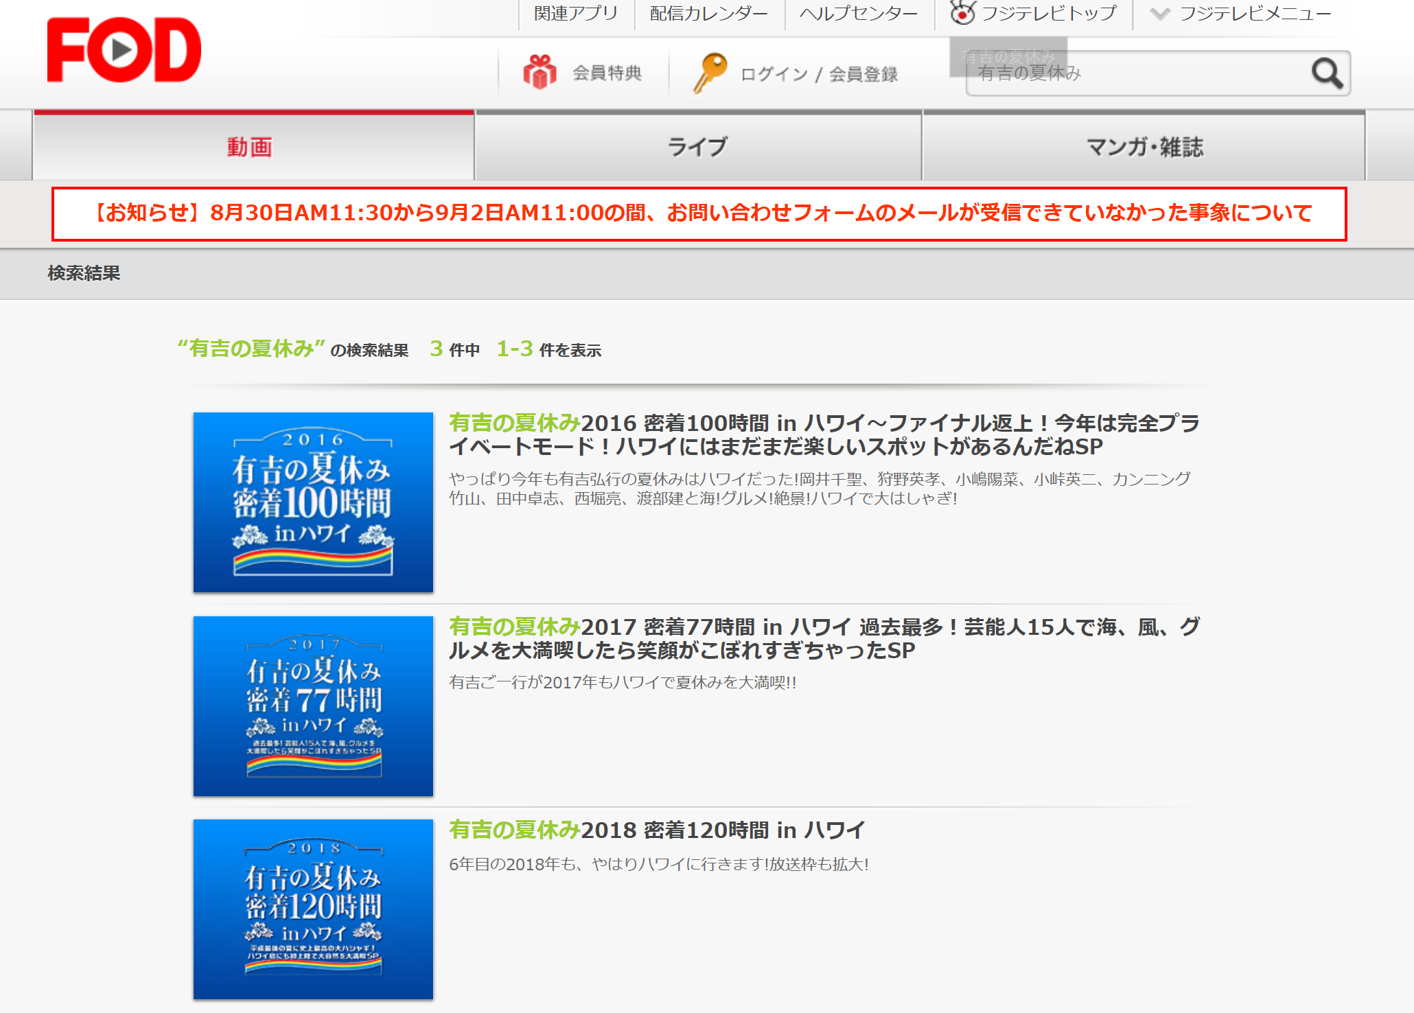The image size is (1414, 1013).
Task: Click the gift box icon for member benefits
Action: [540, 72]
